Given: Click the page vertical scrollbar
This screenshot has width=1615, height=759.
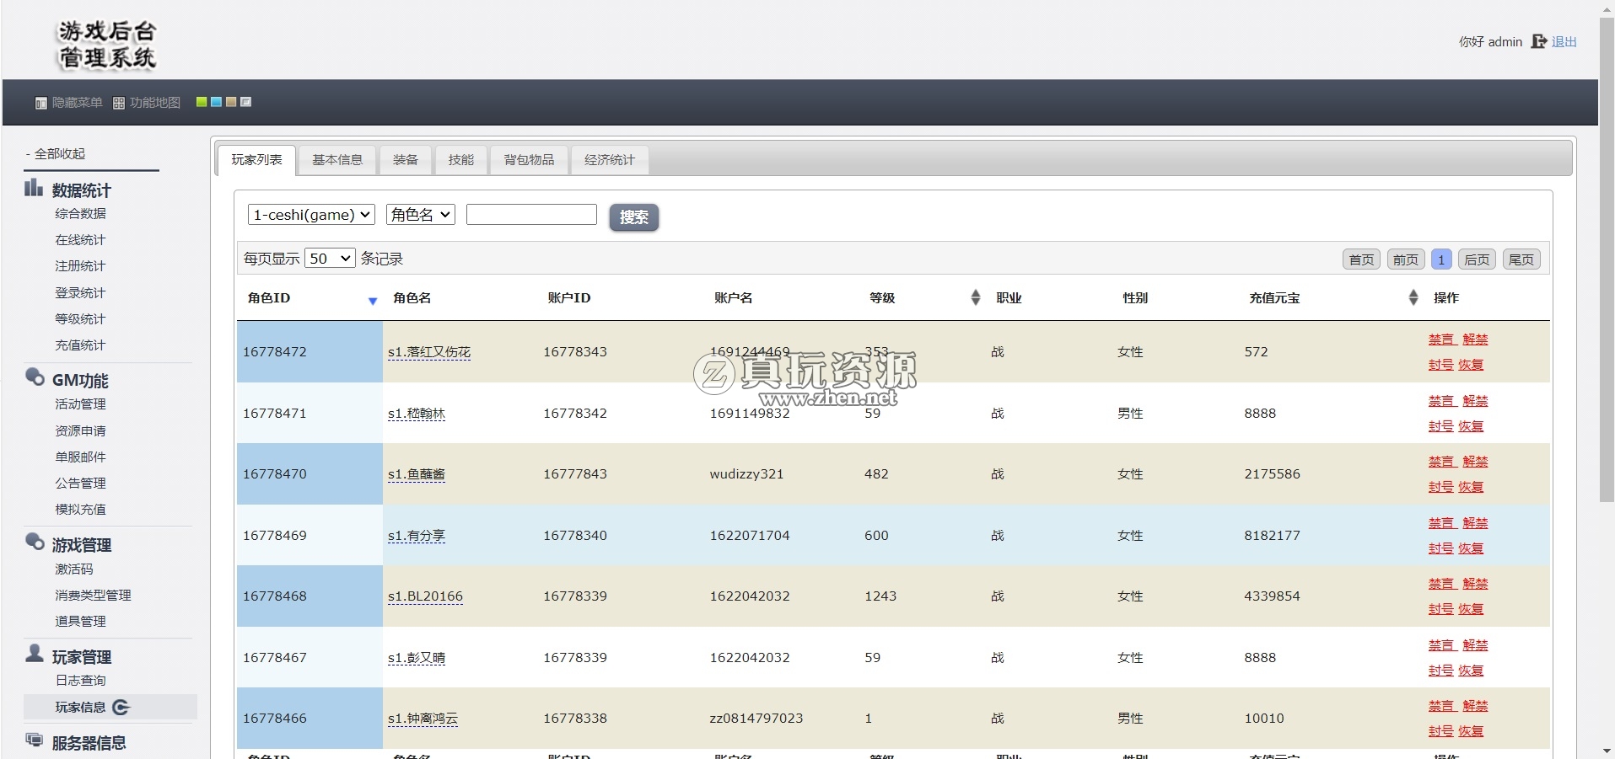Looking at the screenshot, I should (1607, 259).
